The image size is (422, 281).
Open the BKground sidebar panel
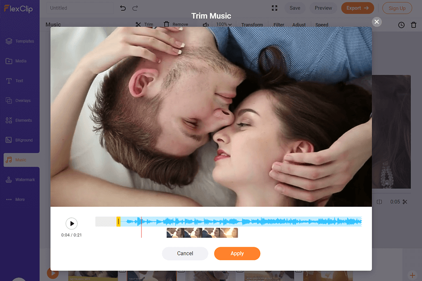pos(20,140)
